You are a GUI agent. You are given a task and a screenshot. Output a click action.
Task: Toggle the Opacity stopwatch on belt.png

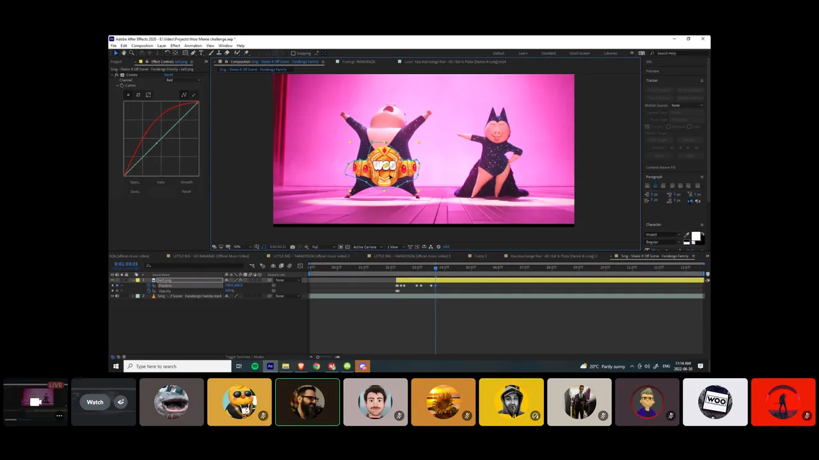click(x=148, y=291)
